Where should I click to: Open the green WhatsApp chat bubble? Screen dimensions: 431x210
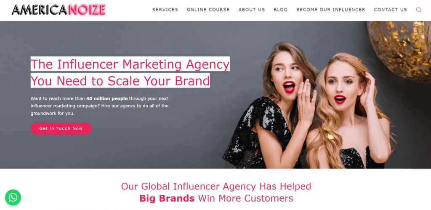(13, 197)
